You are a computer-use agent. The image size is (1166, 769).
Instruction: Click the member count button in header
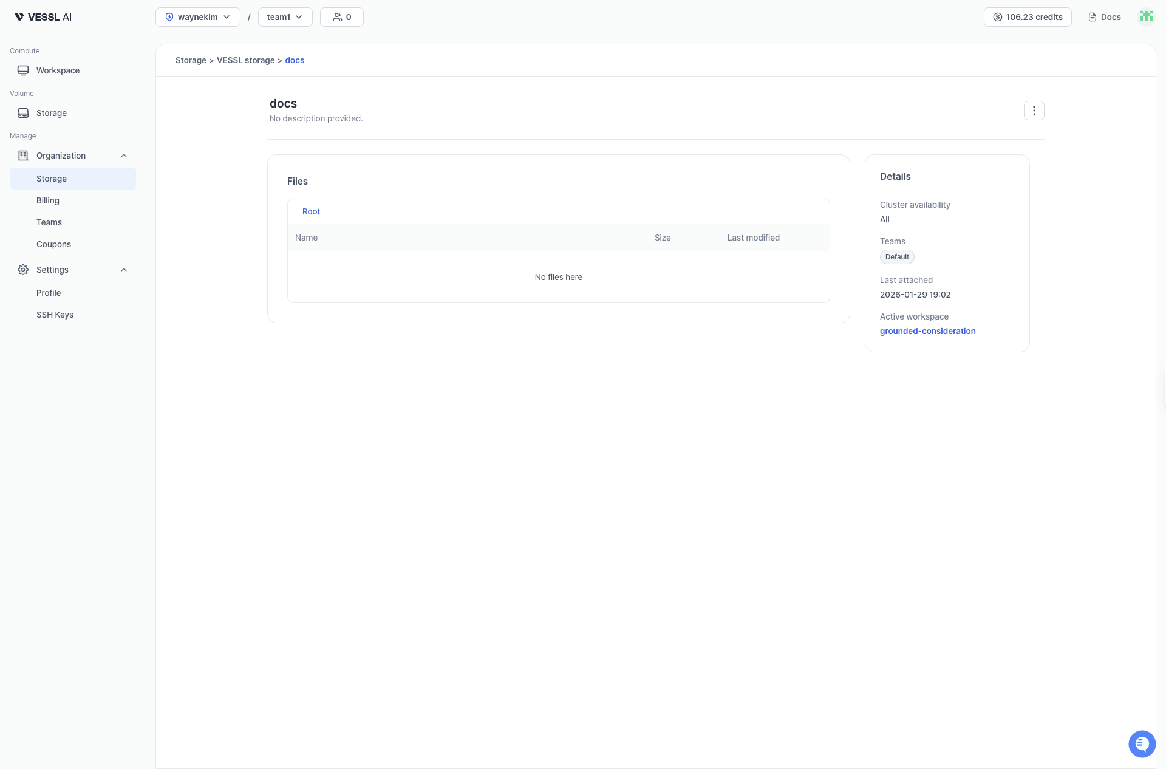[341, 17]
